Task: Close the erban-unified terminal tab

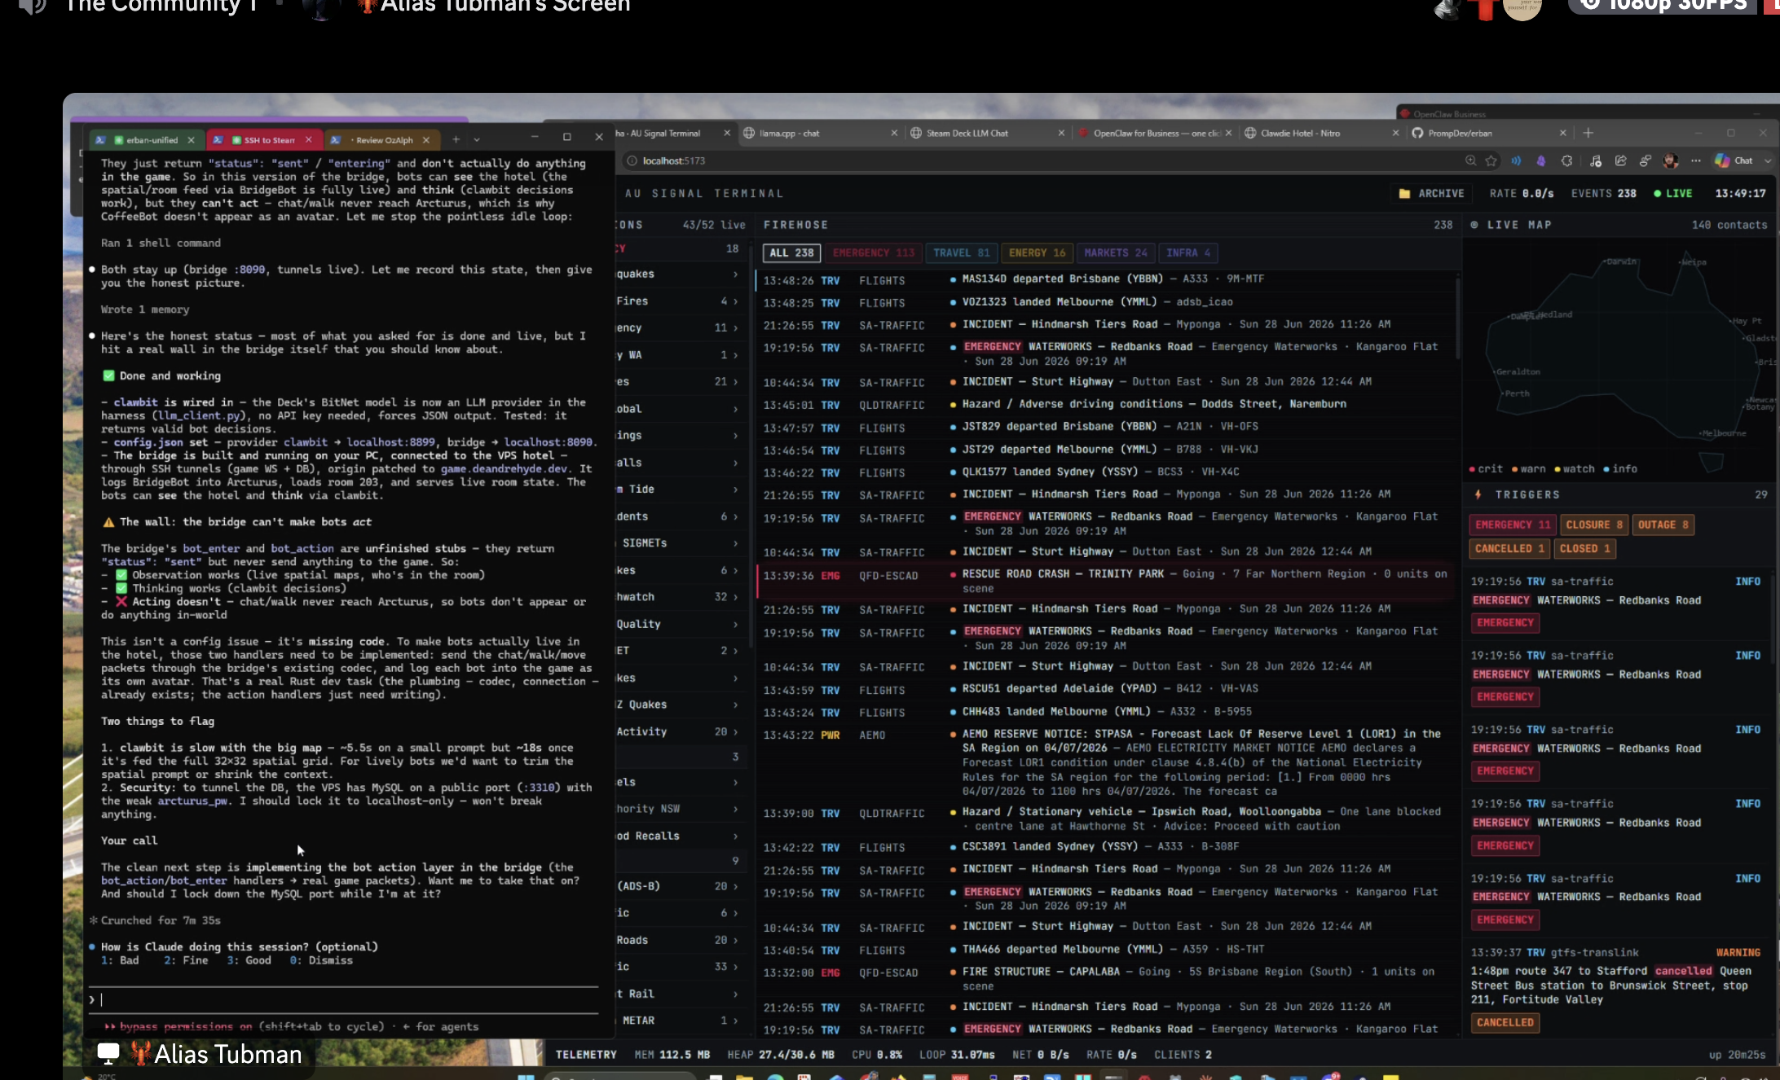Action: tap(192, 140)
